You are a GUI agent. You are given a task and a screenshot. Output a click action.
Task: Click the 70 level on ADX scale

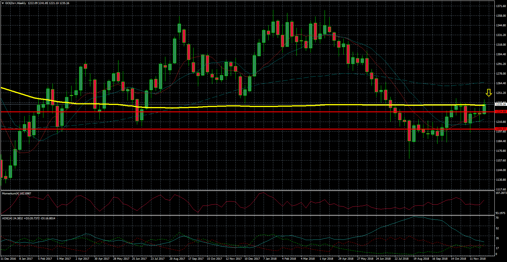point(497,218)
